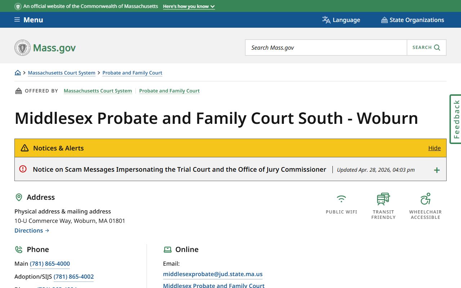This screenshot has height=288, width=461.
Task: Click the page title Middlesex Probate heading
Action: pyautogui.click(x=216, y=118)
